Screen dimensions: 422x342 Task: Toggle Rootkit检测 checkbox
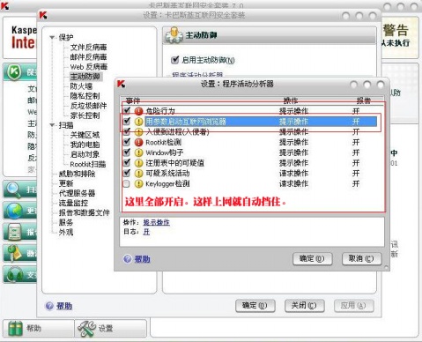click(127, 142)
